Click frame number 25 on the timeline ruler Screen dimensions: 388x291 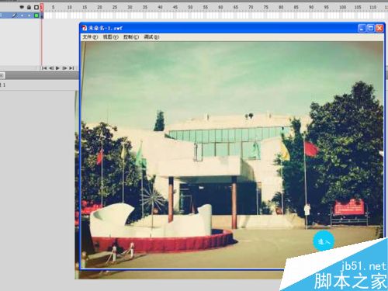[115, 7]
